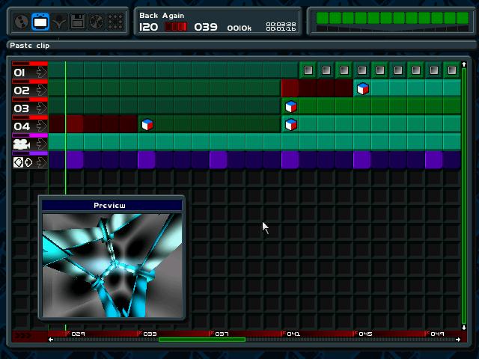Expand track 01 using its arrow
This screenshot has width=479, height=359.
(x=40, y=73)
